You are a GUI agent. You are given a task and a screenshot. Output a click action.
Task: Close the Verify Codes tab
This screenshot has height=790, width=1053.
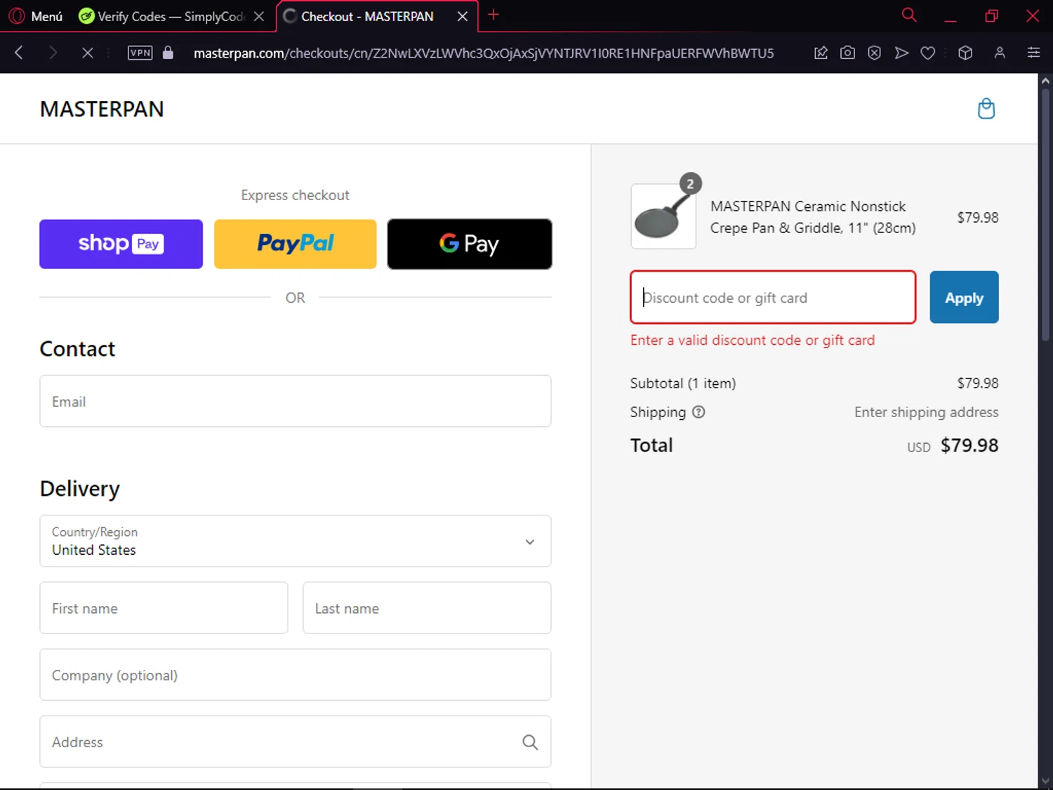[259, 16]
